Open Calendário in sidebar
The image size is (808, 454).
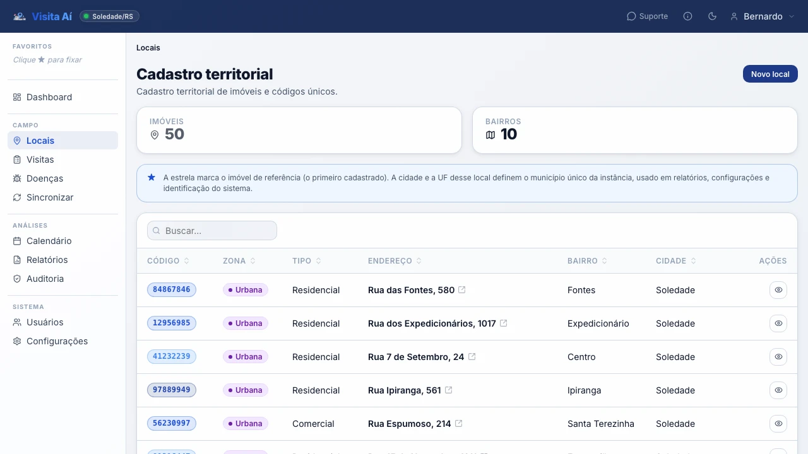tap(62, 241)
